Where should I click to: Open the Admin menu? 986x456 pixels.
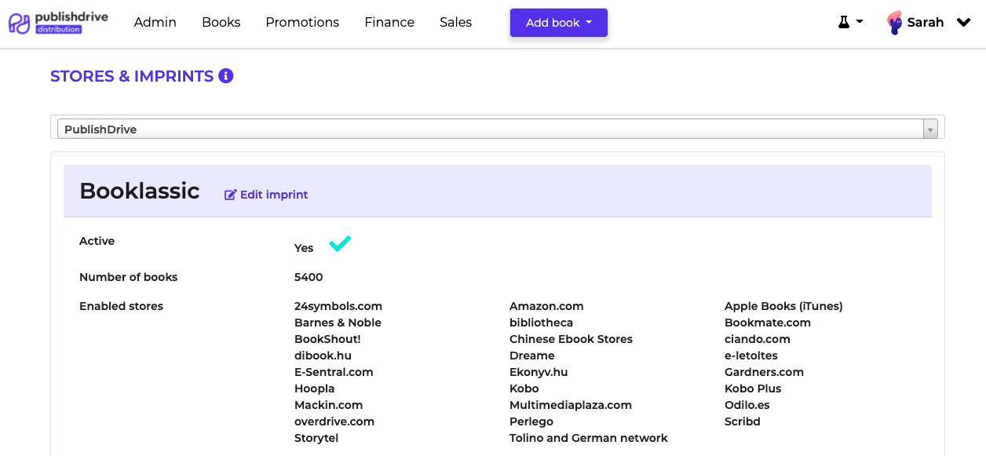155,23
